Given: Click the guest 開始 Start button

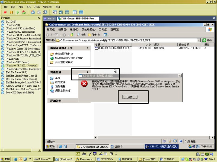Looking at the screenshot, I should pos(50,146).
